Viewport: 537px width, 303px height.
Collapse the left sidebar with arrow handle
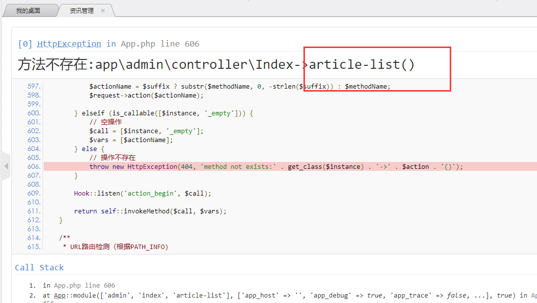coord(6,166)
